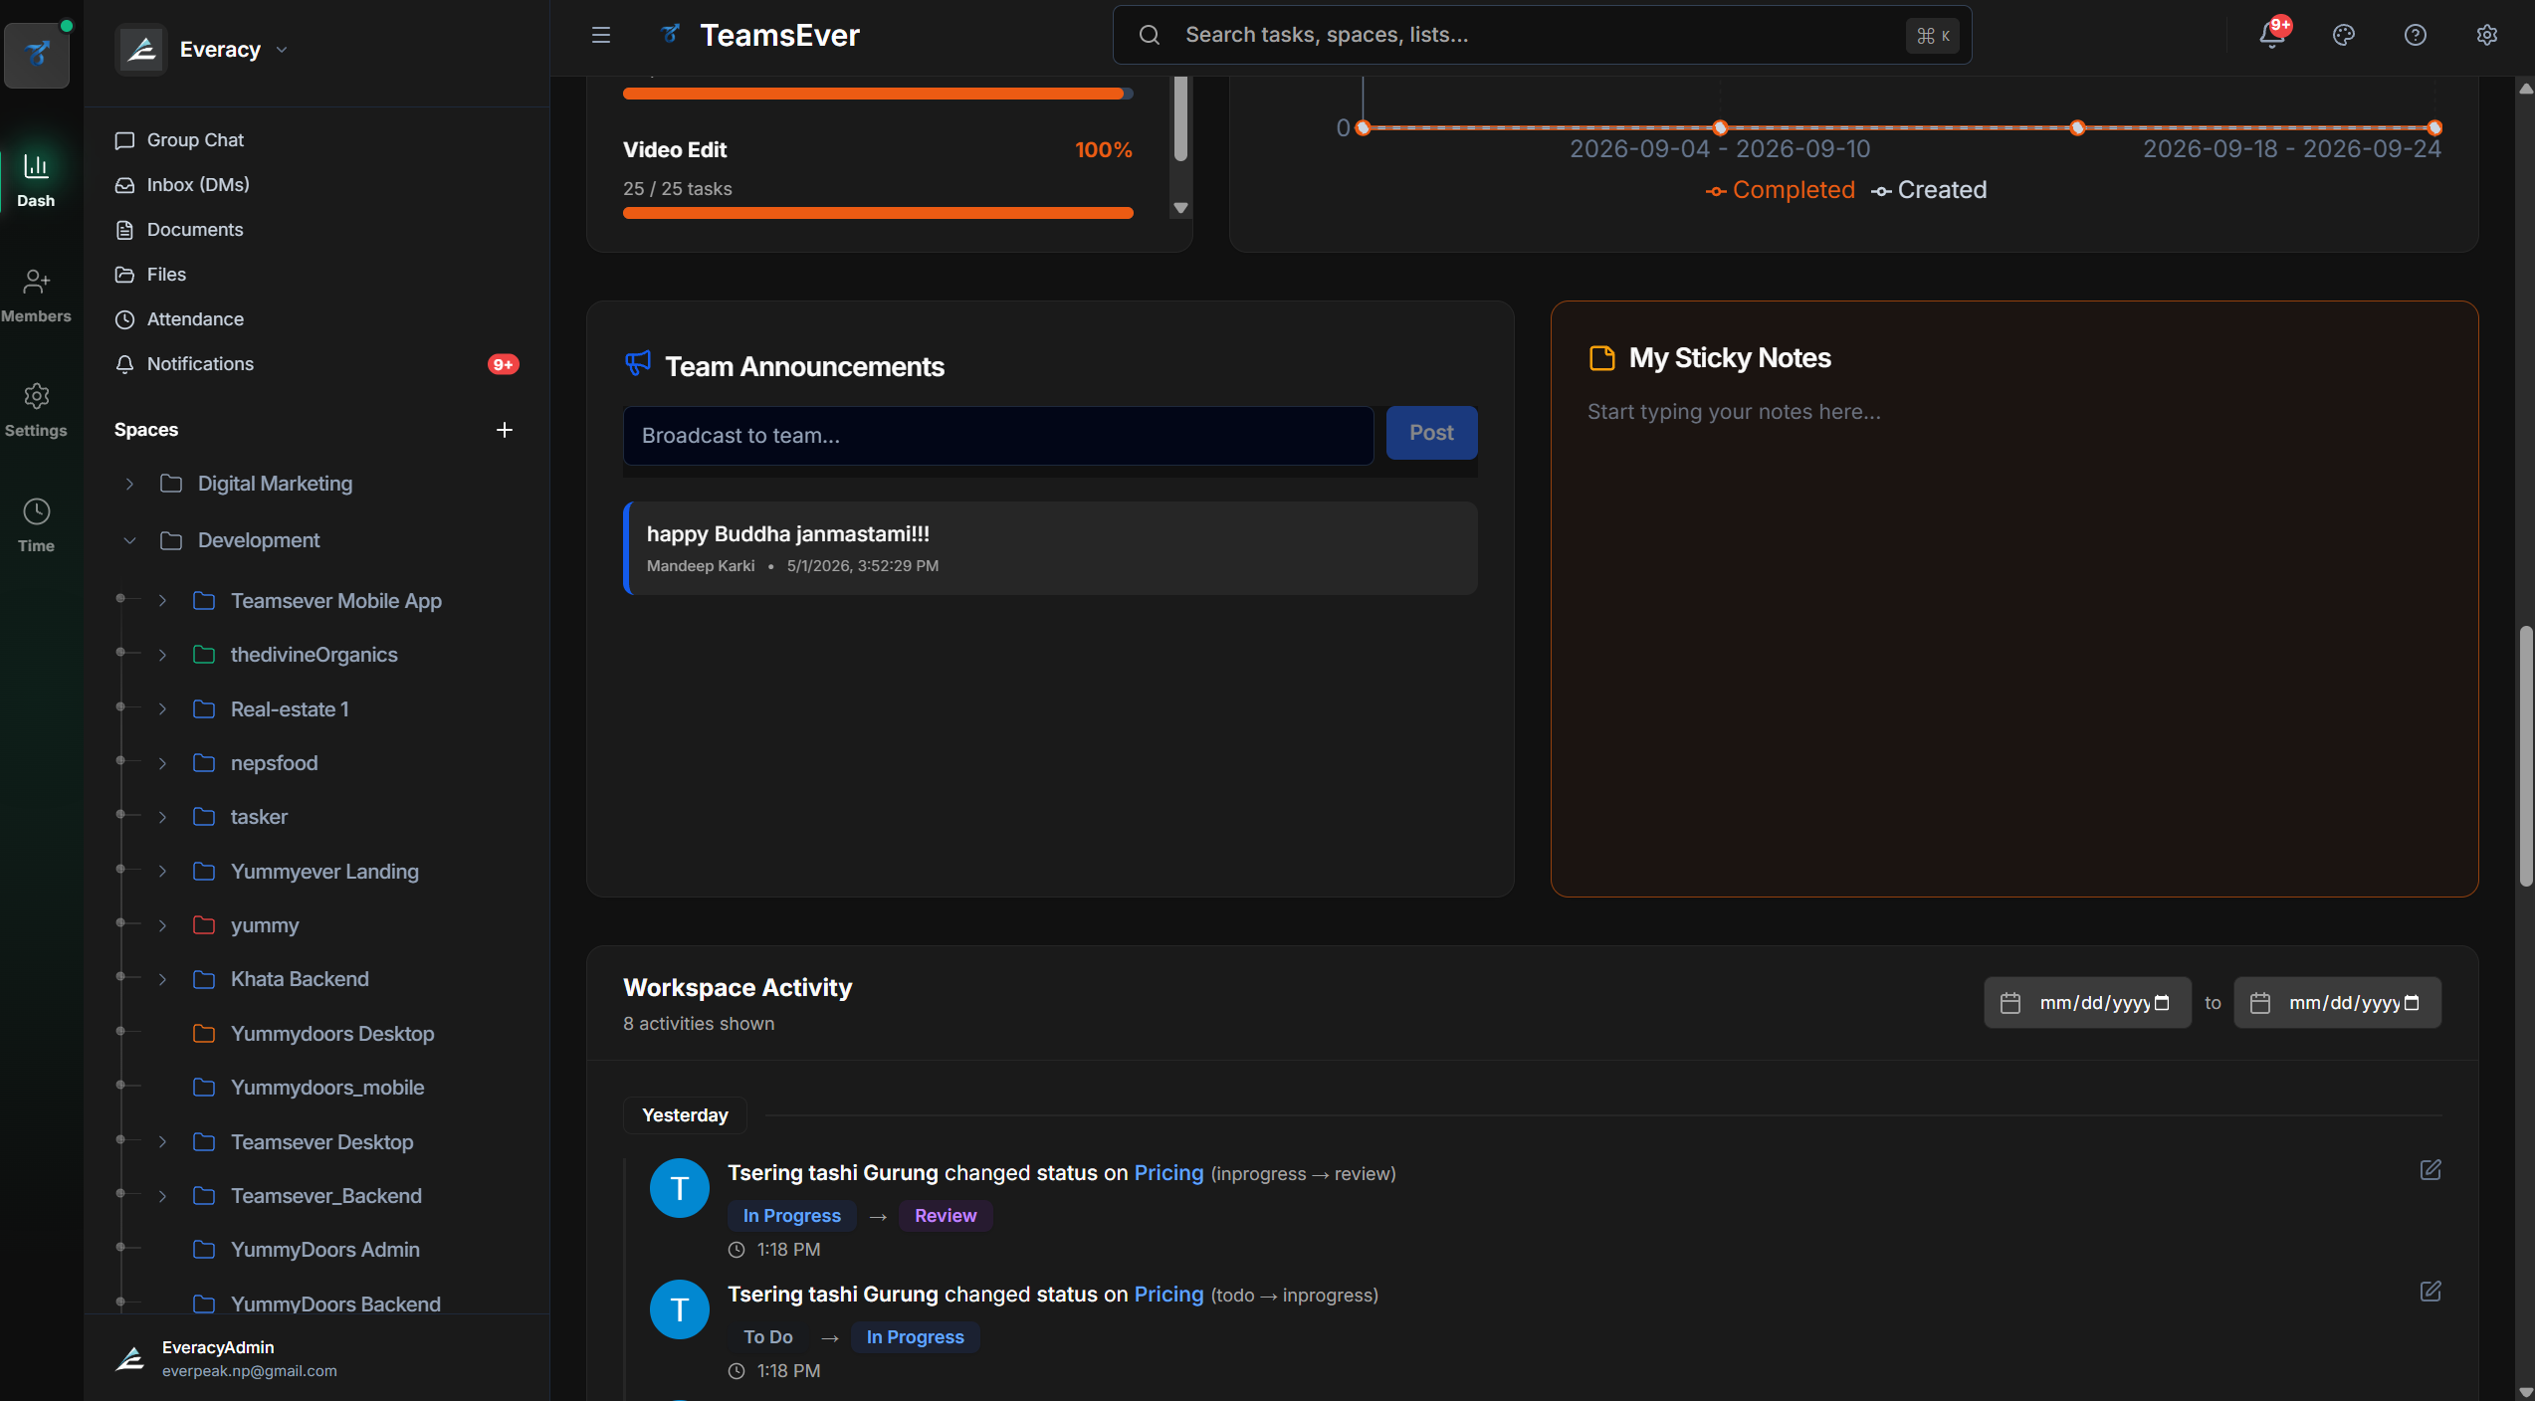Image resolution: width=2535 pixels, height=1401 pixels.
Task: Open the Time section in left rail
Action: [x=36, y=525]
